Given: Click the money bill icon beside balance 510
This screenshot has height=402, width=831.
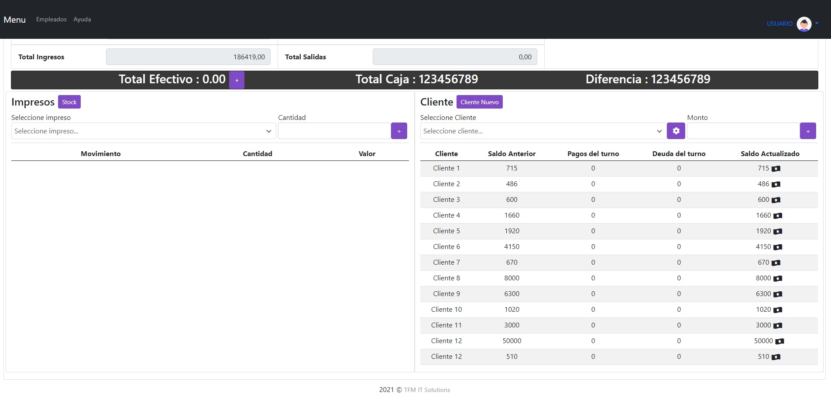Looking at the screenshot, I should coord(776,357).
